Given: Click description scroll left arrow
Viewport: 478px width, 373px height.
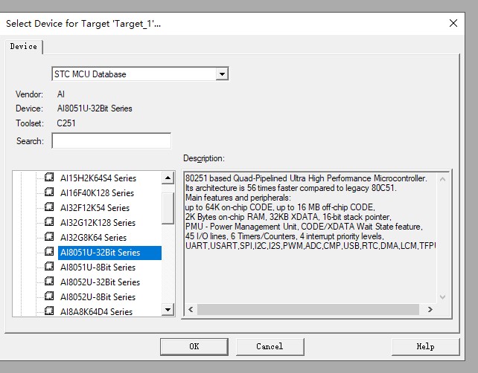Looking at the screenshot, I should click(x=191, y=310).
